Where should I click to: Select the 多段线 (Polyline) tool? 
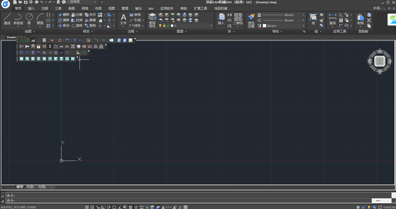pos(18,18)
